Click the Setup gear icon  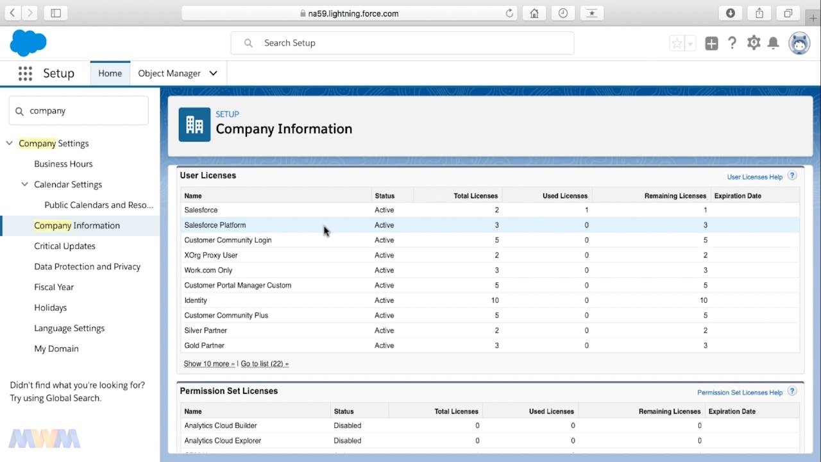754,43
